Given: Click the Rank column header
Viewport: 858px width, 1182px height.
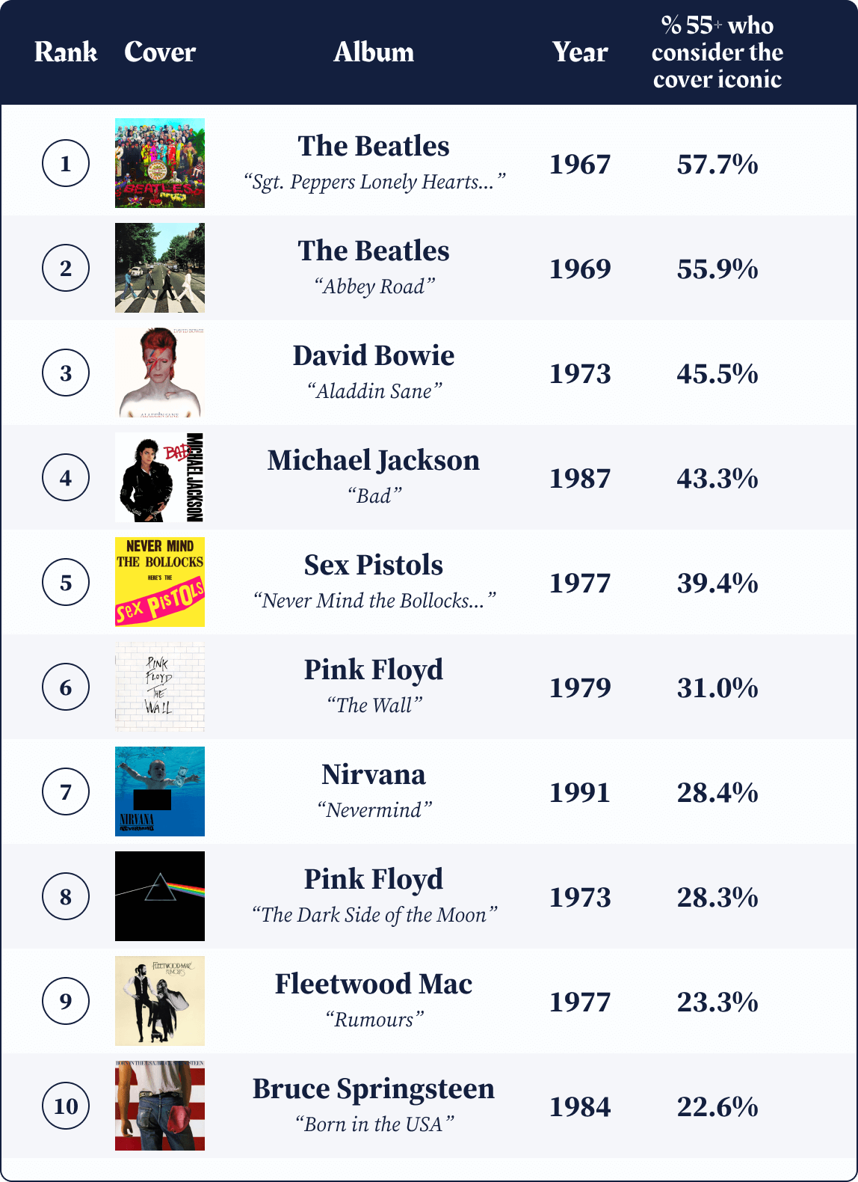Looking at the screenshot, I should point(66,52).
